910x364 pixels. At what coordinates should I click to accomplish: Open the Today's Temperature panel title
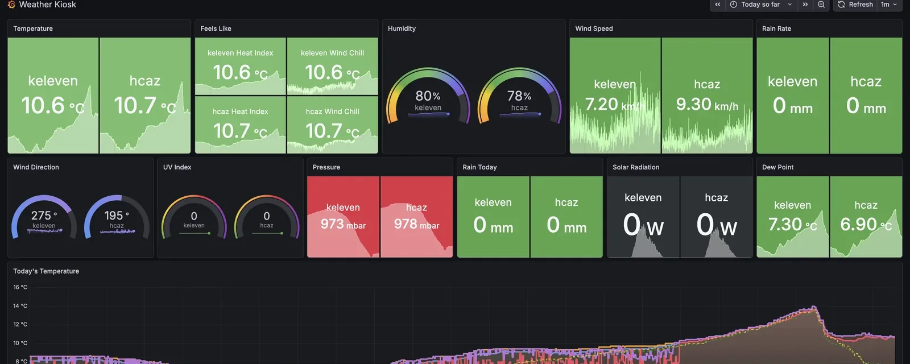pos(46,271)
